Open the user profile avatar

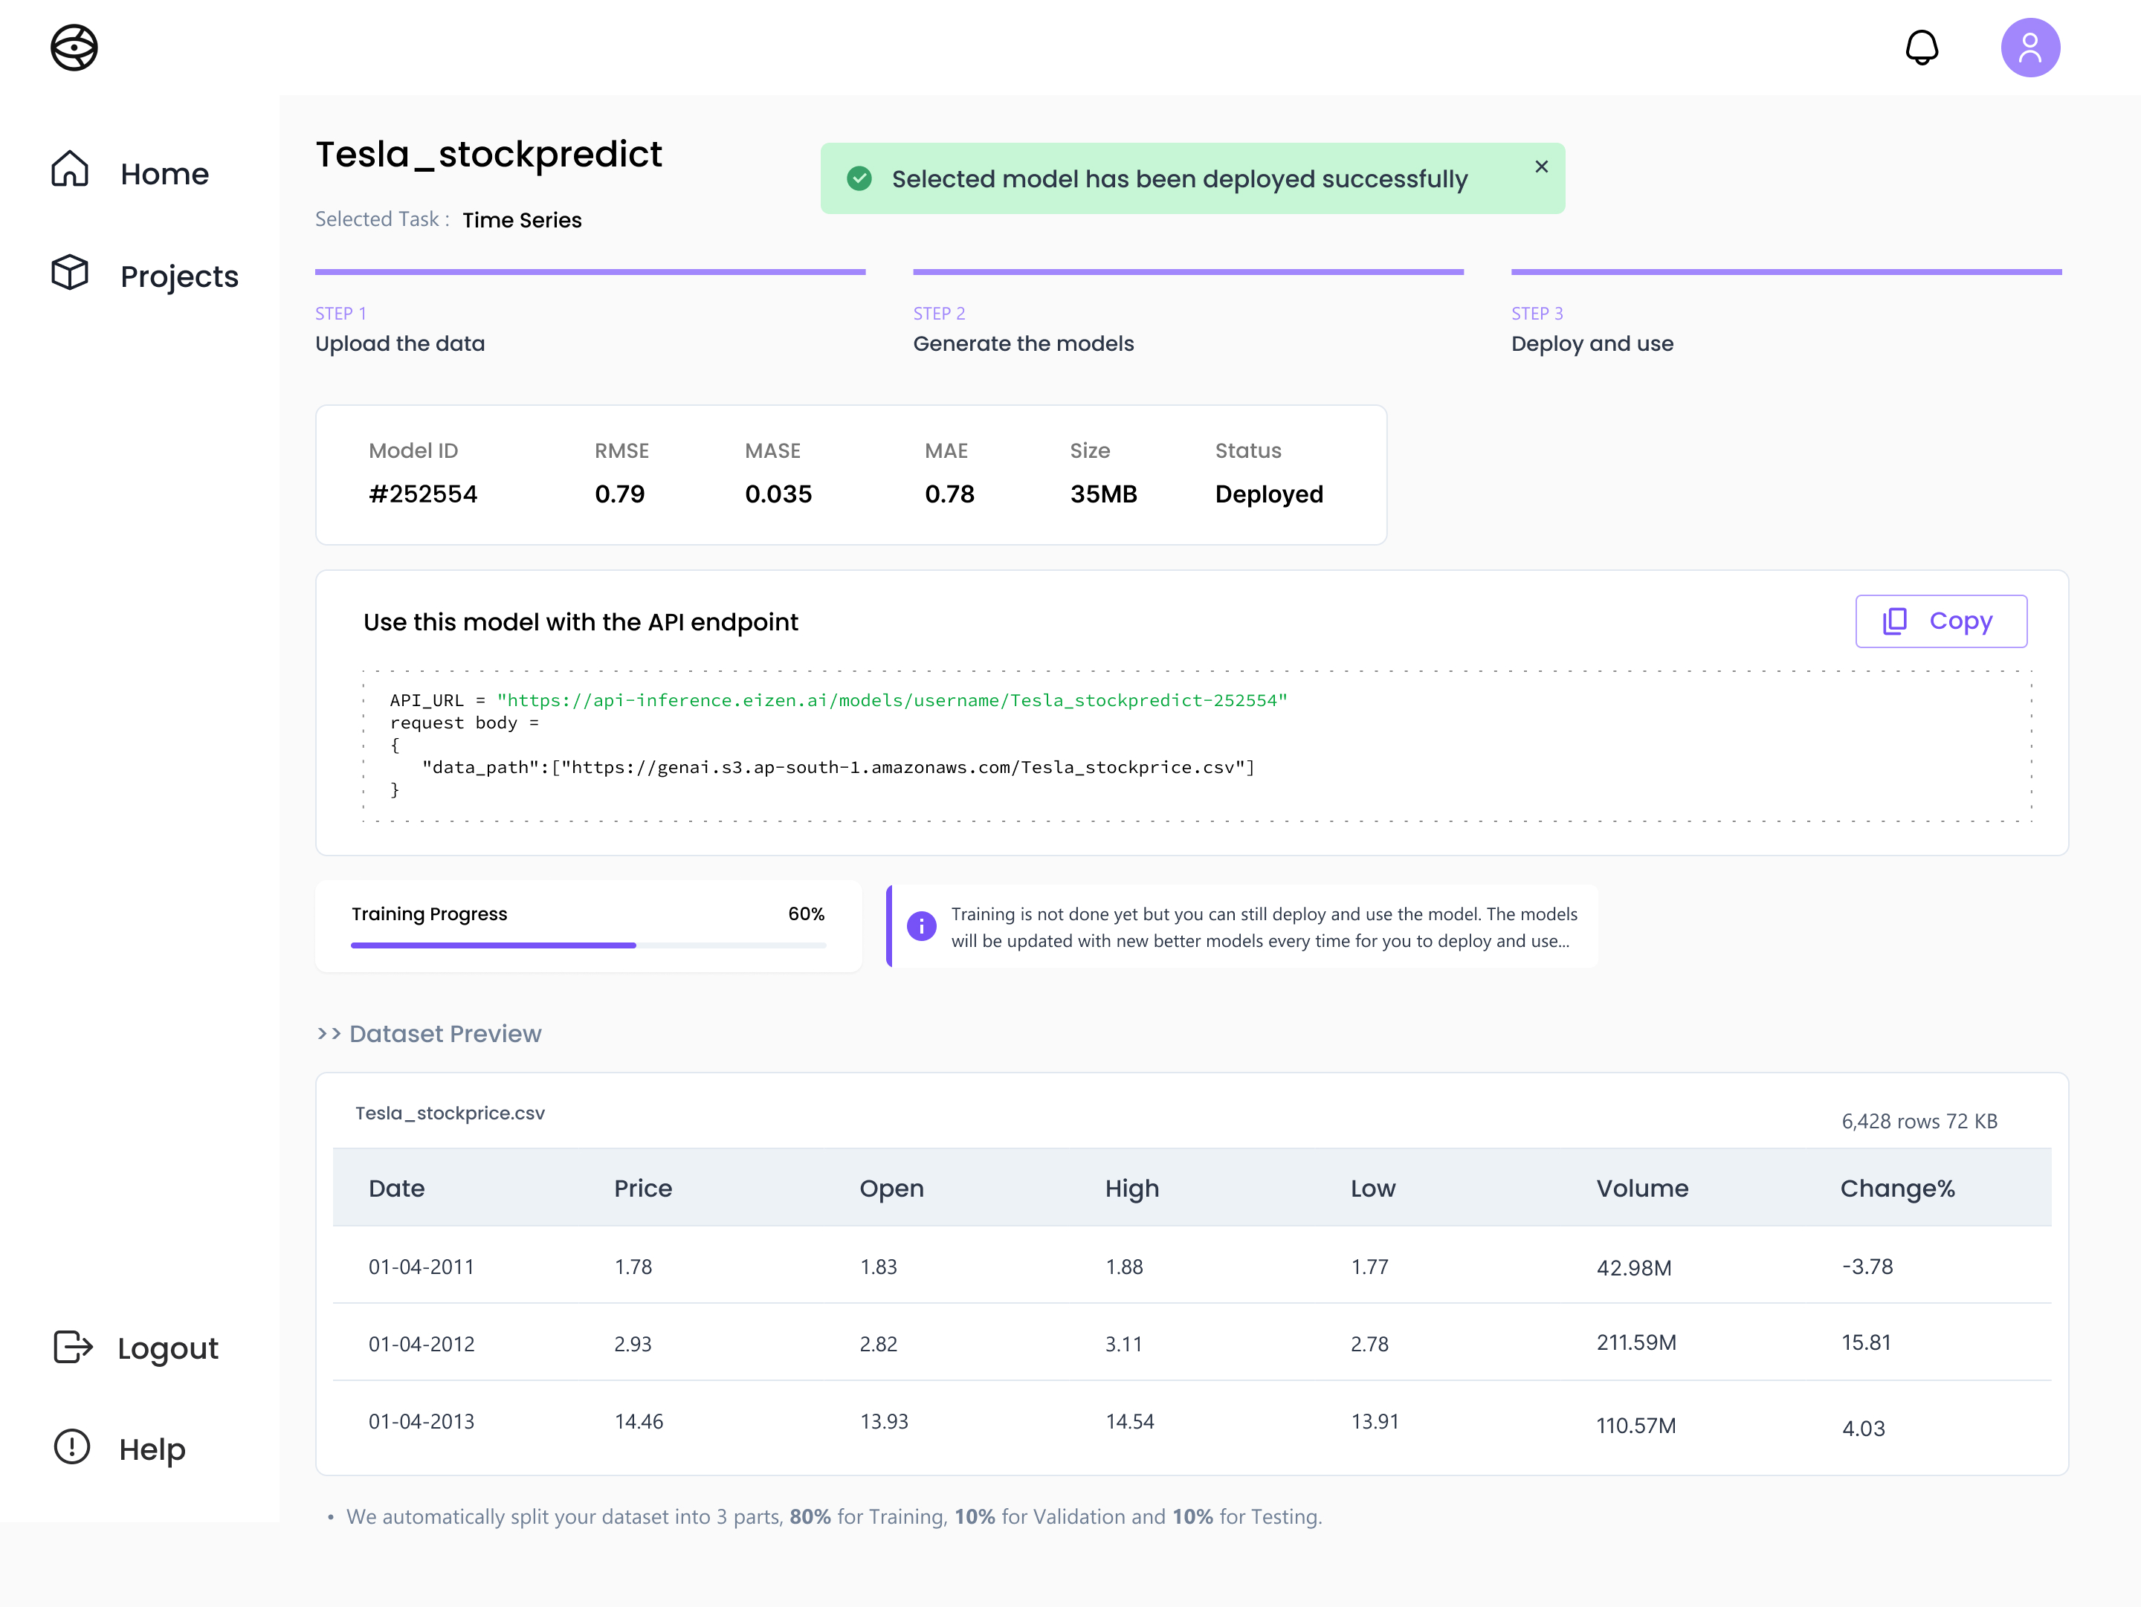[x=2029, y=48]
